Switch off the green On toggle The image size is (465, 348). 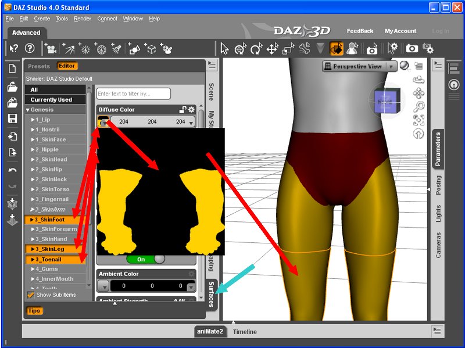tap(145, 259)
